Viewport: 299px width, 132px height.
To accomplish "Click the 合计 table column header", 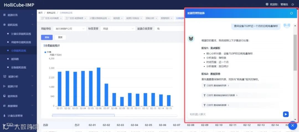I will click(77, 125).
